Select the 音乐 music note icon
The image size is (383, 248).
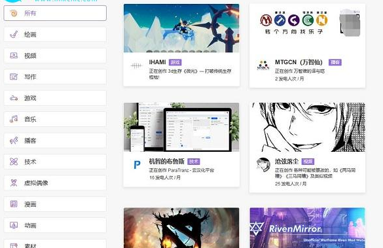(14, 119)
